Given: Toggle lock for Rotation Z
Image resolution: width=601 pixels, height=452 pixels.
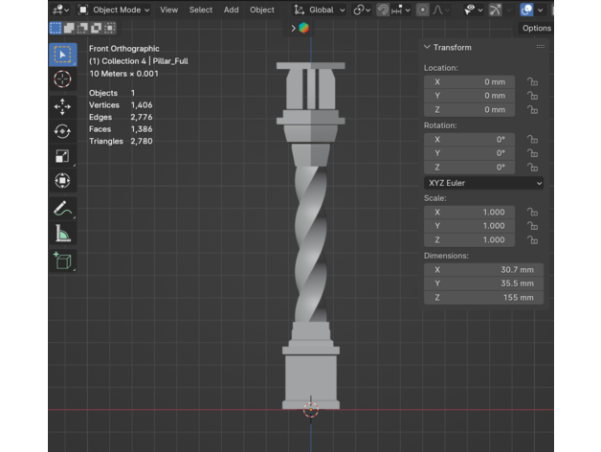Looking at the screenshot, I should pos(533,168).
